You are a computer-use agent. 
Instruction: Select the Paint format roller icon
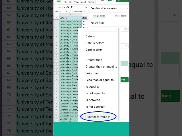pyautogui.click(x=72, y=7)
